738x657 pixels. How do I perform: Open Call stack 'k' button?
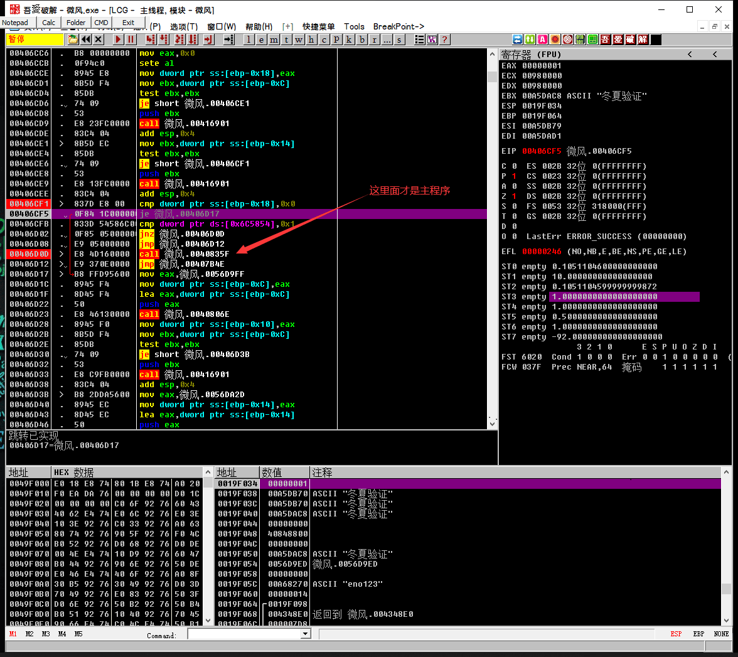pos(349,40)
